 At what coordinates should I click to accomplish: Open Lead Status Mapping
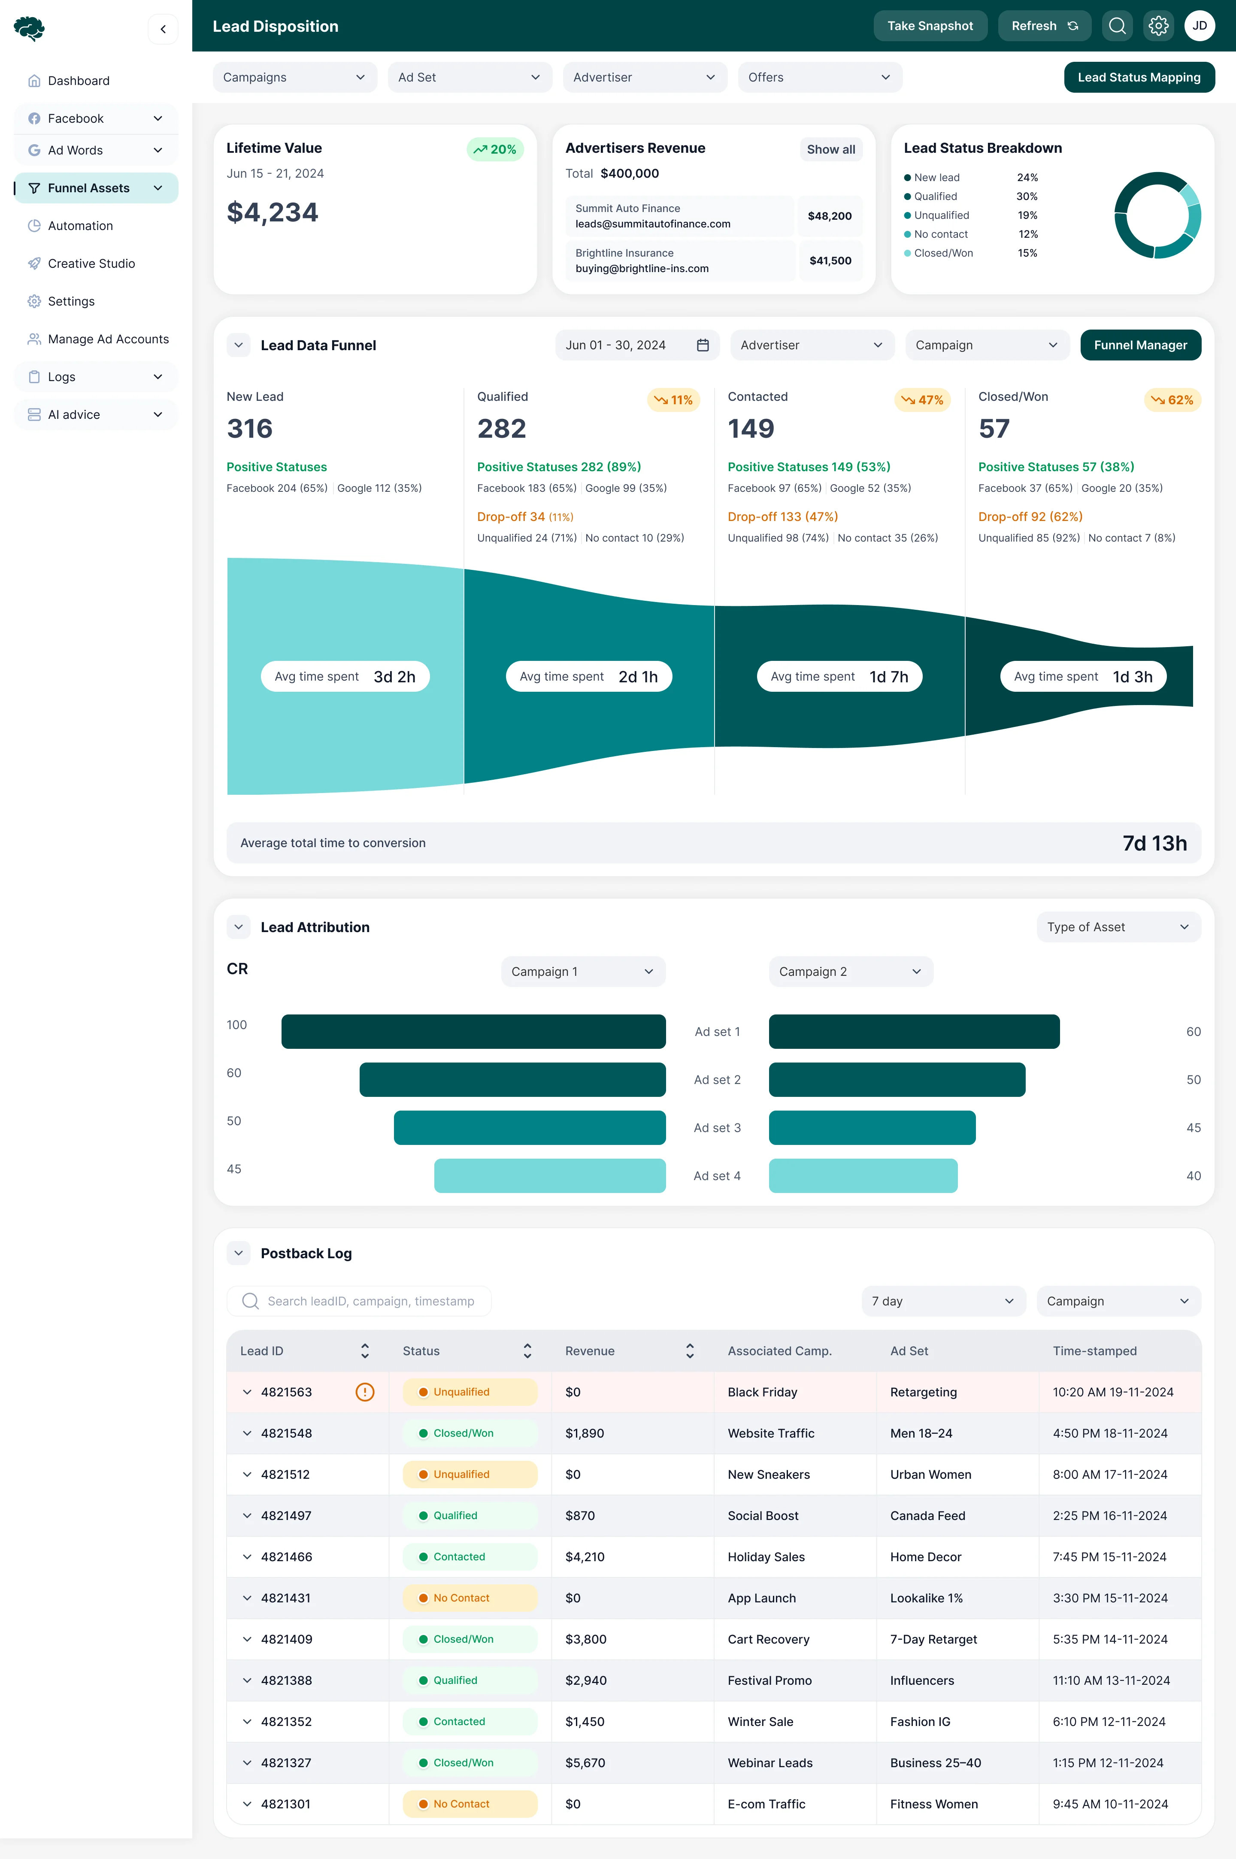(x=1139, y=77)
